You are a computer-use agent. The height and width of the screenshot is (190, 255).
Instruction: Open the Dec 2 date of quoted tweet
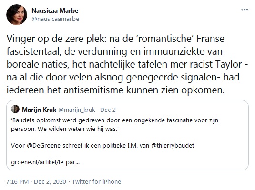[x=108, y=110]
